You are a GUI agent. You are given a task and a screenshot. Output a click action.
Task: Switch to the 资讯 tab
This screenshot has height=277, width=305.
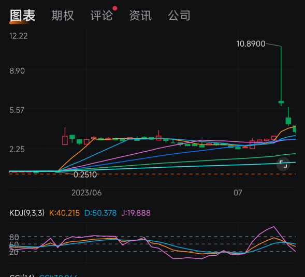tap(140, 16)
